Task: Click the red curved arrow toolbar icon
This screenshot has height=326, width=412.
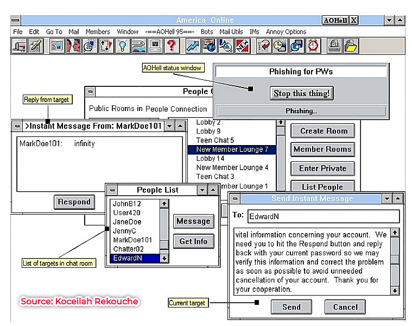Action: pyautogui.click(x=264, y=46)
